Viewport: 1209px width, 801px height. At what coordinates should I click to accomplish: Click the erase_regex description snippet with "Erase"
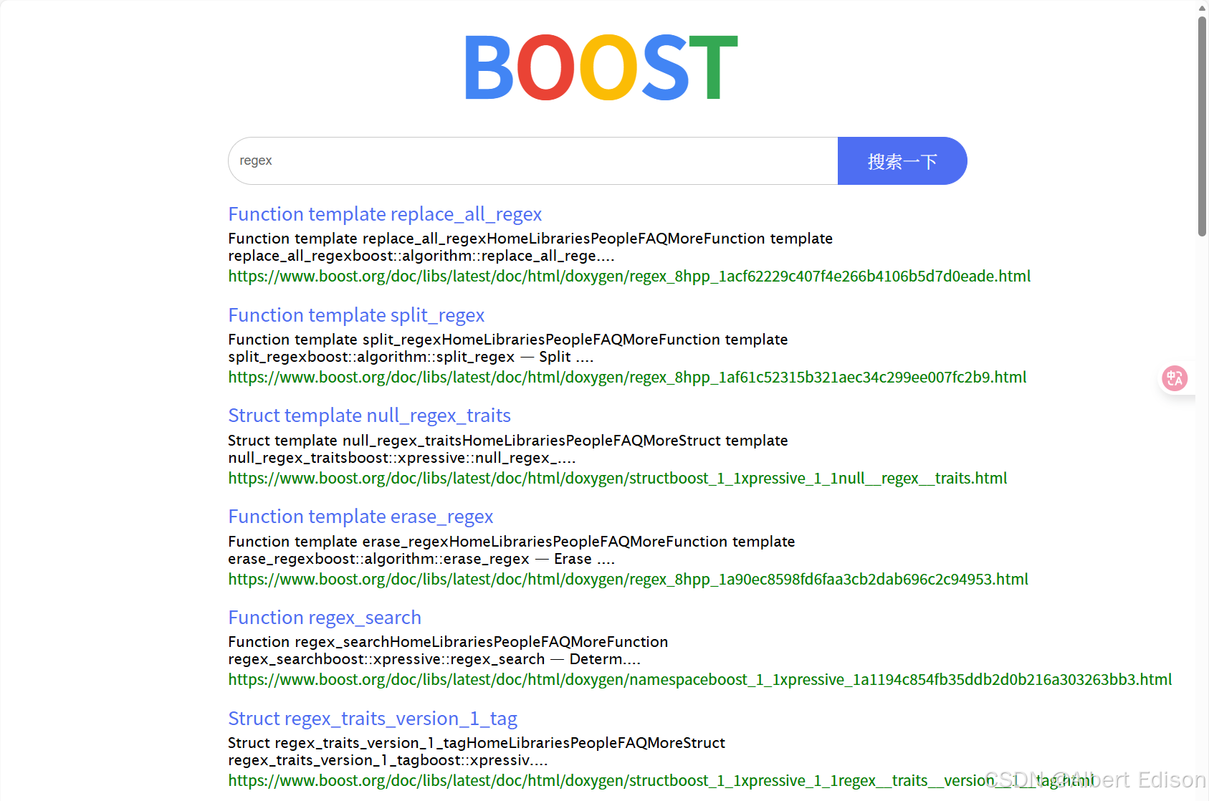[x=512, y=550]
